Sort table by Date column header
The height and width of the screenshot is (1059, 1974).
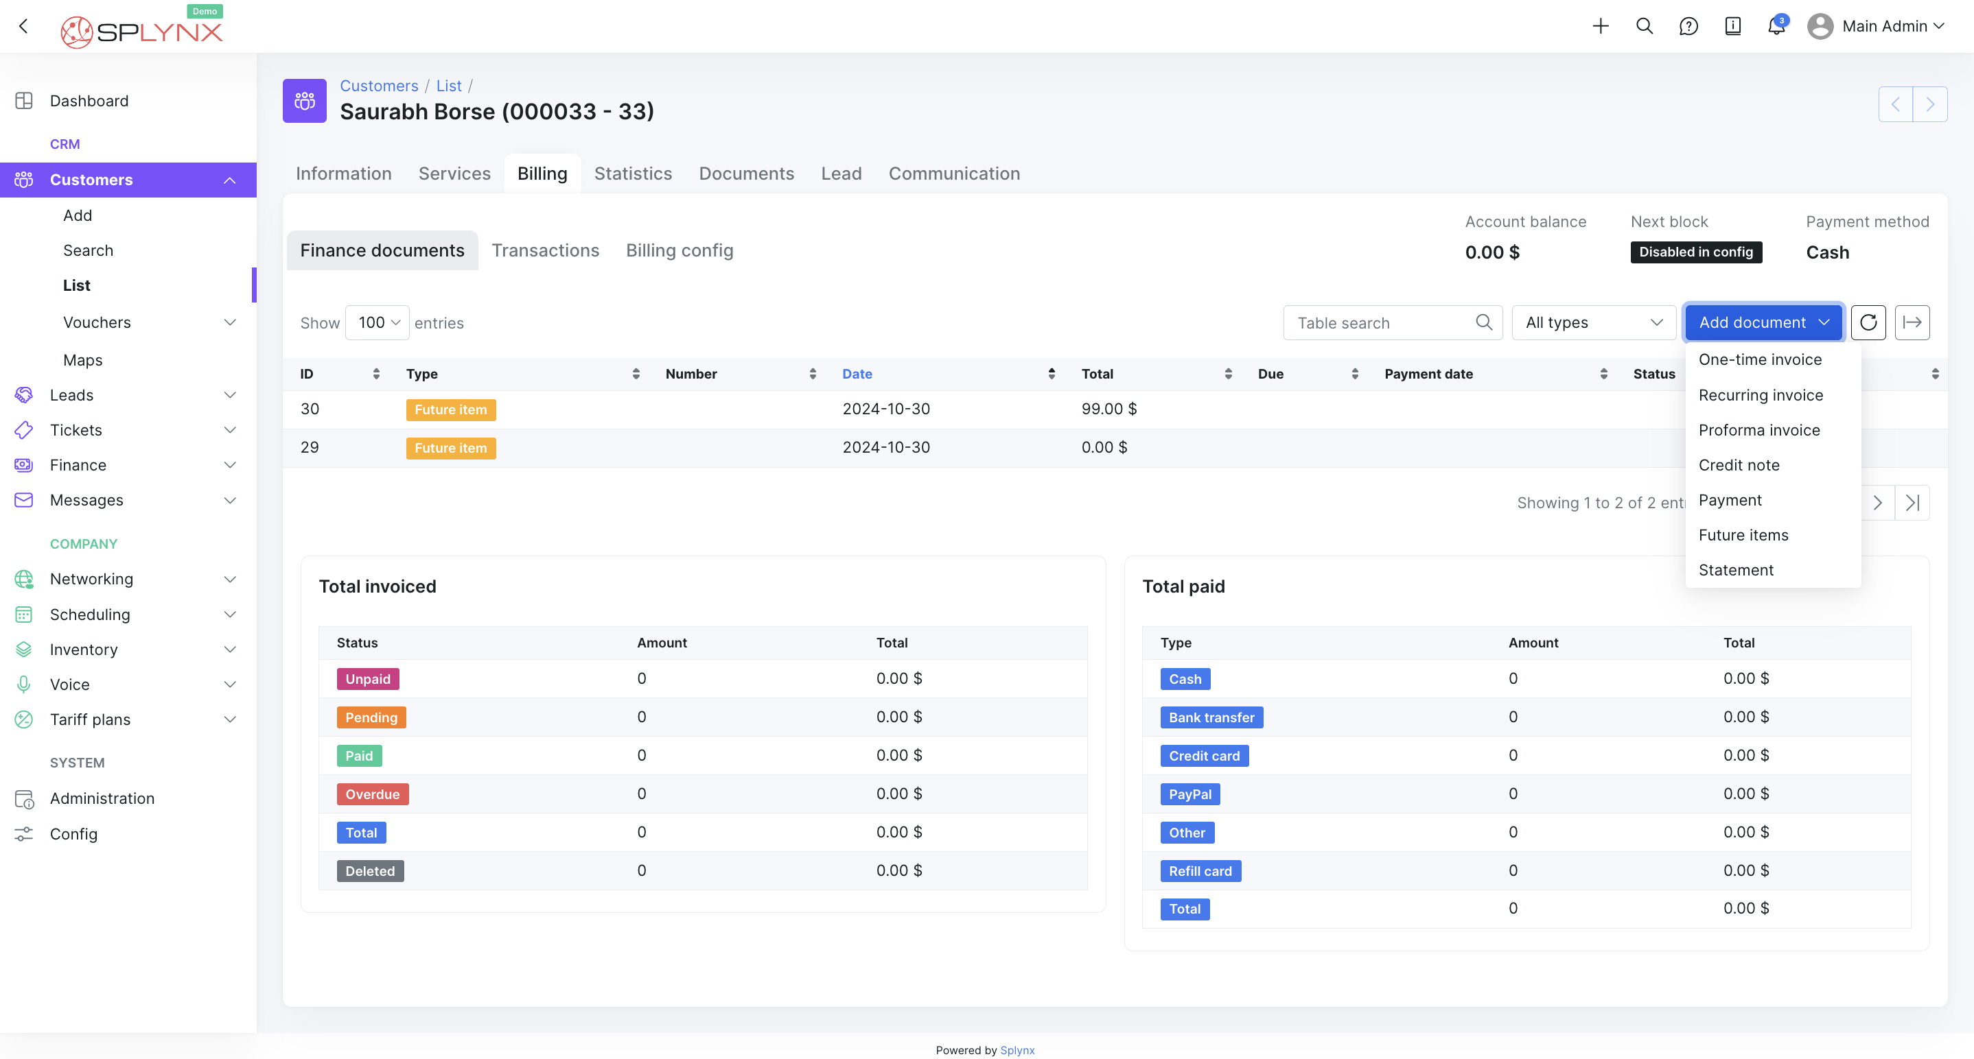[x=857, y=374]
